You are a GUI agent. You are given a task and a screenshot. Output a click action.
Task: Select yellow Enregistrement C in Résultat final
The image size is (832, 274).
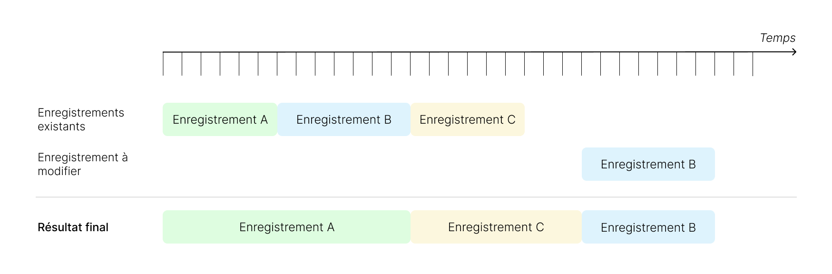496,227
